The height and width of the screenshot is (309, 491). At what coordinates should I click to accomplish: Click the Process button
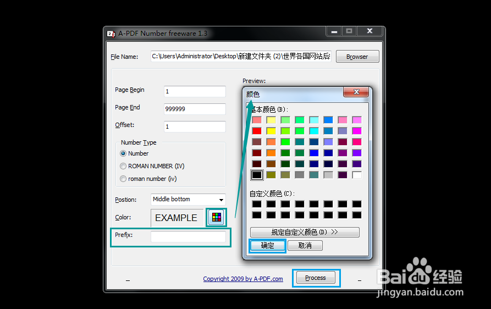pos(316,278)
